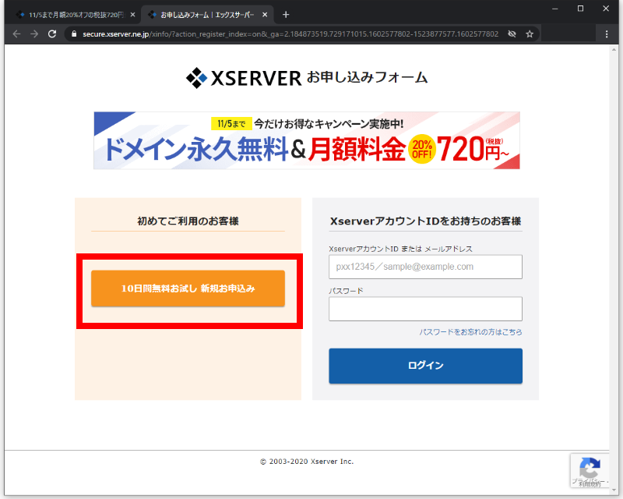
Task: Click the address bar URL
Action: pos(290,34)
